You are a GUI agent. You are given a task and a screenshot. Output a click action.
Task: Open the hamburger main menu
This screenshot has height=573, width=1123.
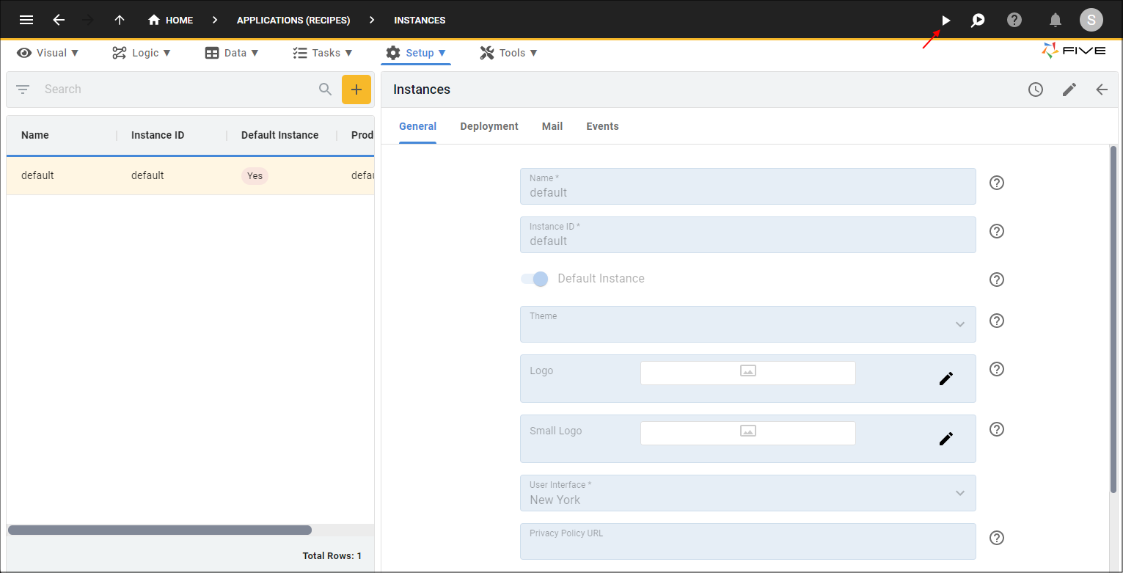click(26, 20)
